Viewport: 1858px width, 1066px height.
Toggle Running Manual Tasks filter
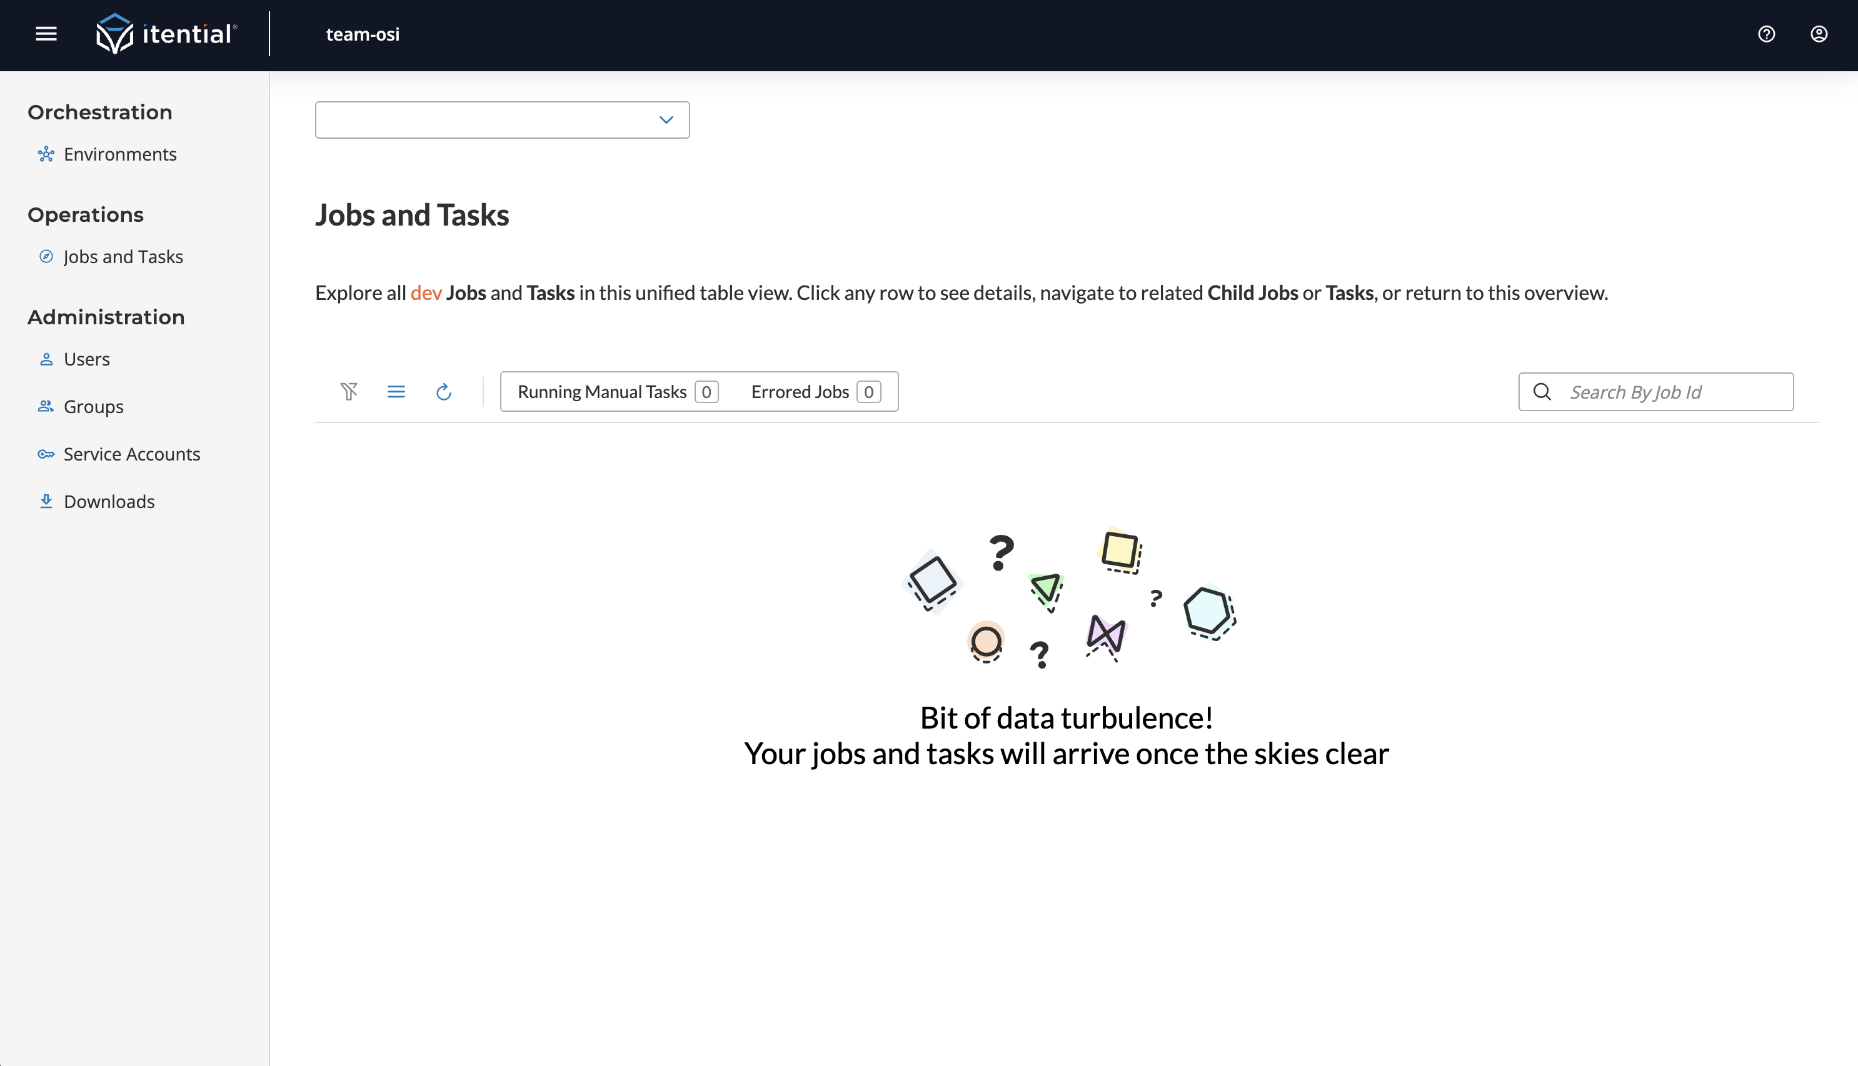(x=616, y=392)
